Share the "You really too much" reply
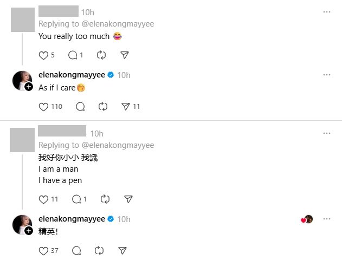Viewport: 342px width, 260px height. (x=125, y=55)
